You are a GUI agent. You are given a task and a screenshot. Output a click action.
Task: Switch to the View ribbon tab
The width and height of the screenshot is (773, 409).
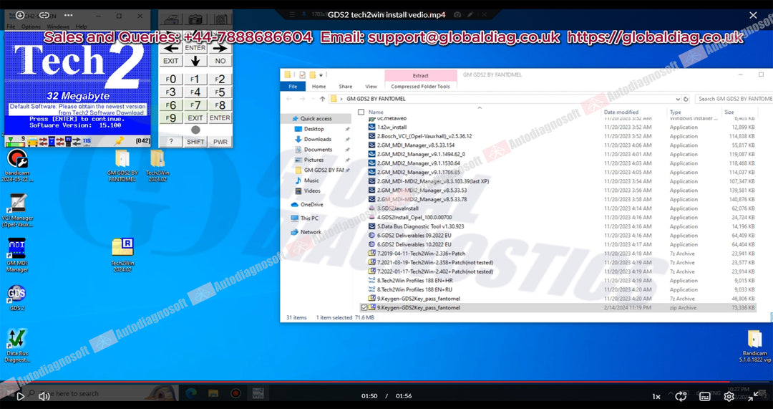(x=371, y=87)
